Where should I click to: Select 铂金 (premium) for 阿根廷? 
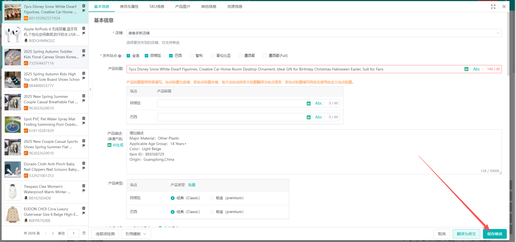coord(212,198)
